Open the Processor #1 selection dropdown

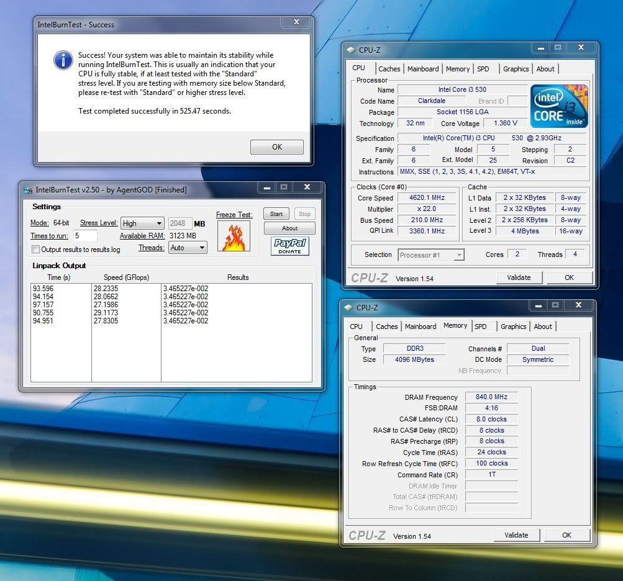tap(431, 255)
